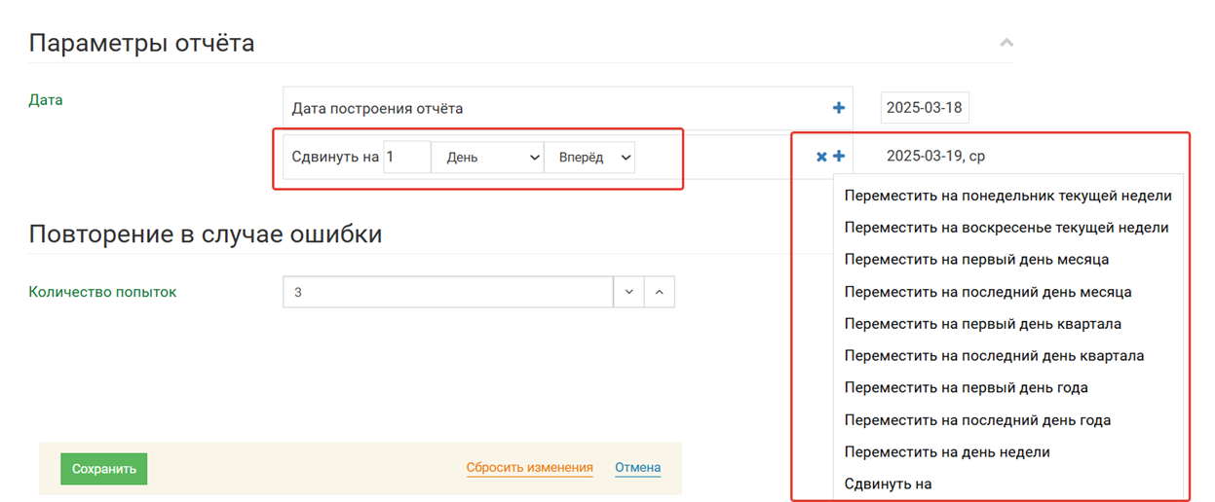Click the Количество попыток input field

point(447,292)
